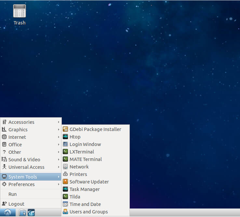Expand the Accessories submenu
This screenshot has width=240, height=217.
(x=31, y=122)
